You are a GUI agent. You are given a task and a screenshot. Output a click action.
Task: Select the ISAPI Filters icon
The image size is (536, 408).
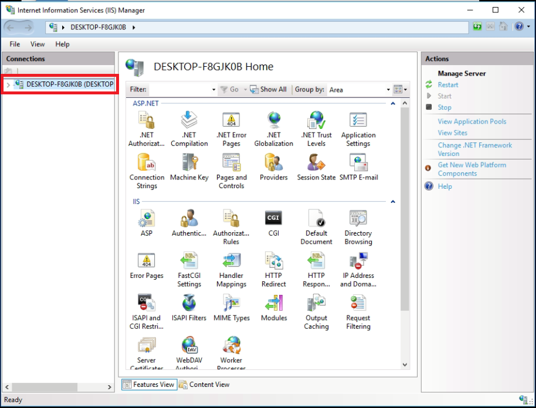(x=189, y=308)
